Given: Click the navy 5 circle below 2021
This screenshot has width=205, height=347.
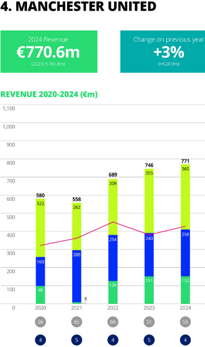Looking at the screenshot, I should [x=77, y=340].
